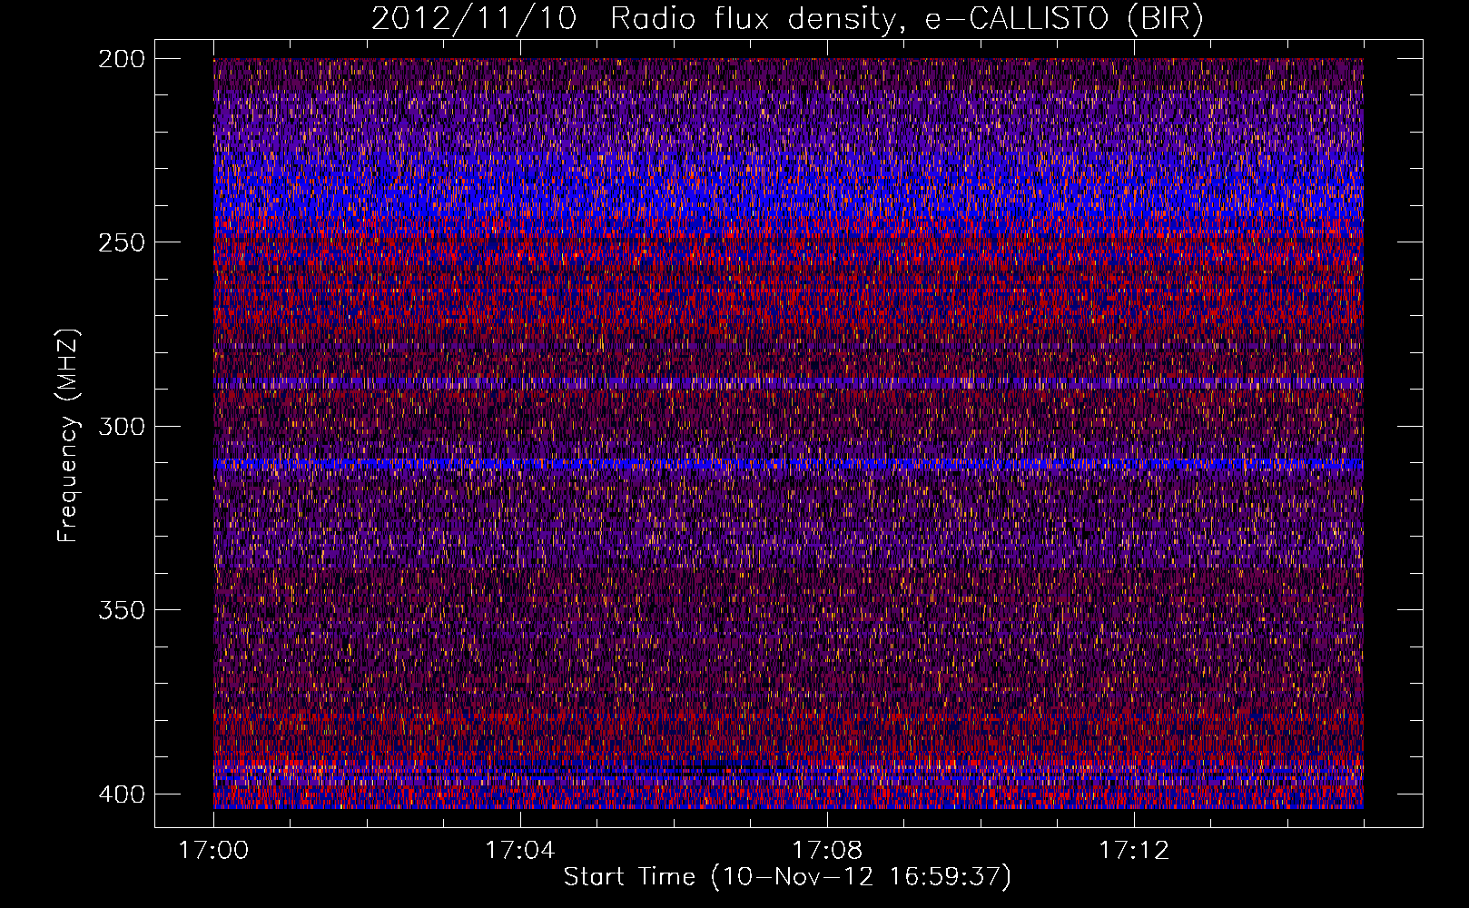Click the 17:00 time tick label

(x=213, y=850)
